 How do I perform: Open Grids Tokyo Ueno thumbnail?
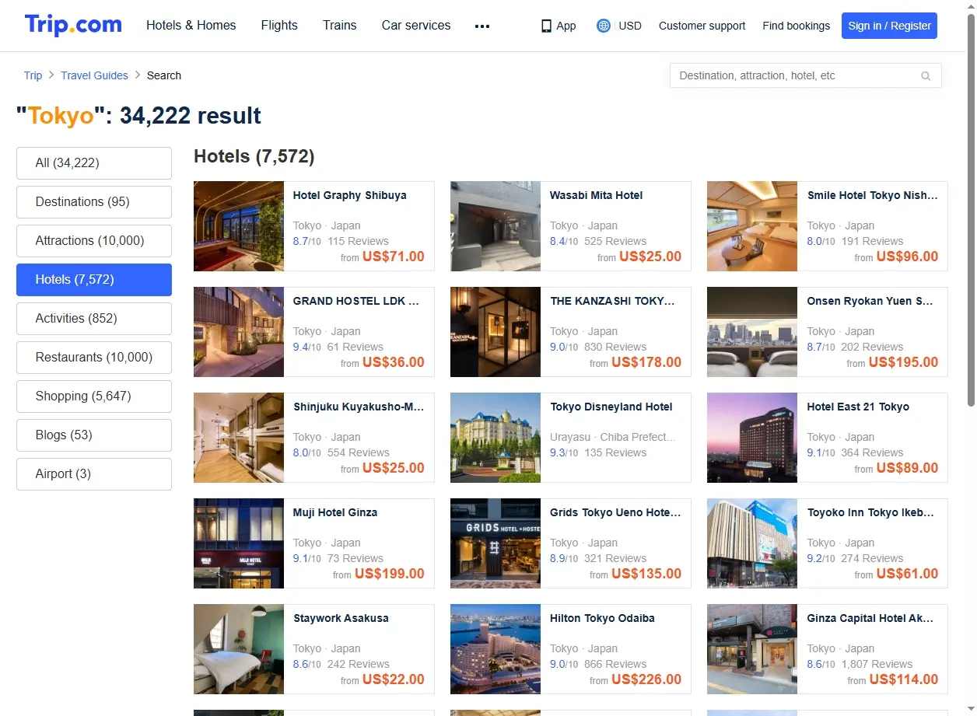click(496, 543)
